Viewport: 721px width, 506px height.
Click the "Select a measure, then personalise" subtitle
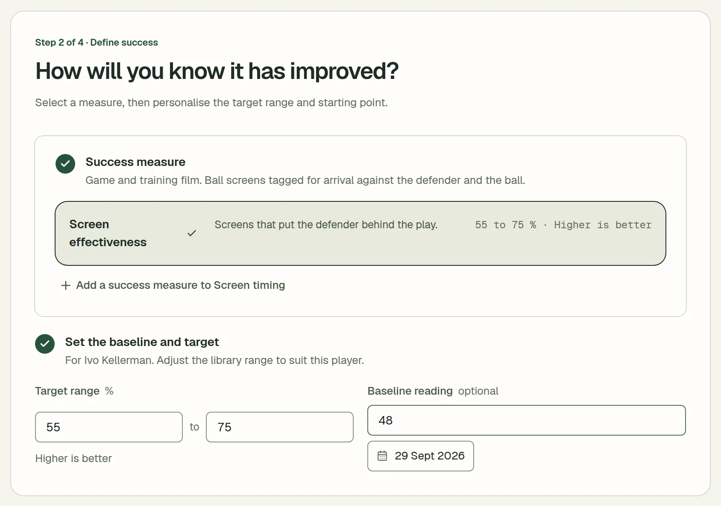click(x=211, y=102)
